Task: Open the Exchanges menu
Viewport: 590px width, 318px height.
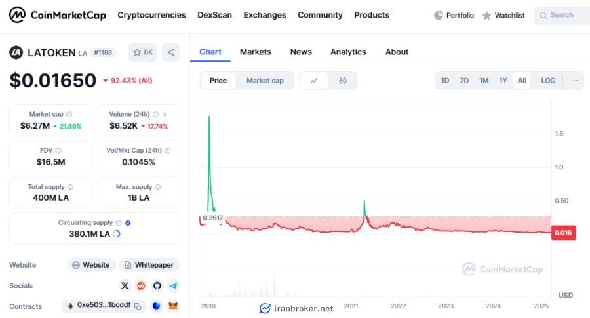Action: [265, 15]
